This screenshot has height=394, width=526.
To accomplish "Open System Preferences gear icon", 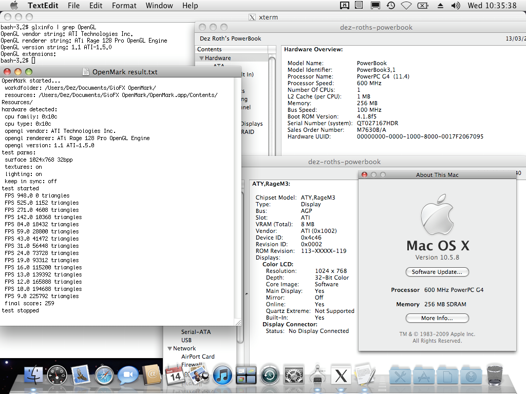I will (293, 376).
